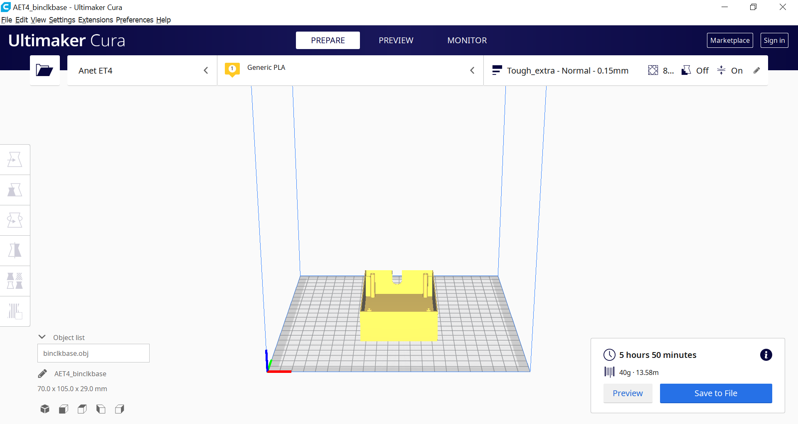Select the Scale tool in left toolbar
The image size is (798, 424).
click(15, 190)
